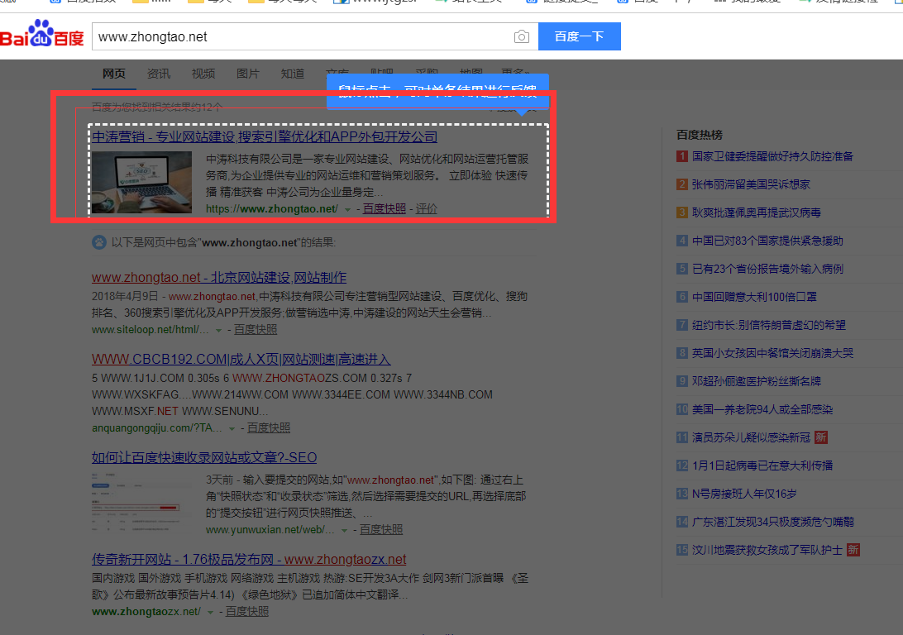Screen dimensions: 903x635
Task: Click the rank 1 badge in Baidu hot list
Action: click(x=682, y=156)
